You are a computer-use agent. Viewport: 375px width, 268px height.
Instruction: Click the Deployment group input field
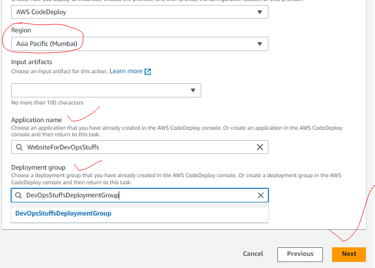click(x=139, y=195)
